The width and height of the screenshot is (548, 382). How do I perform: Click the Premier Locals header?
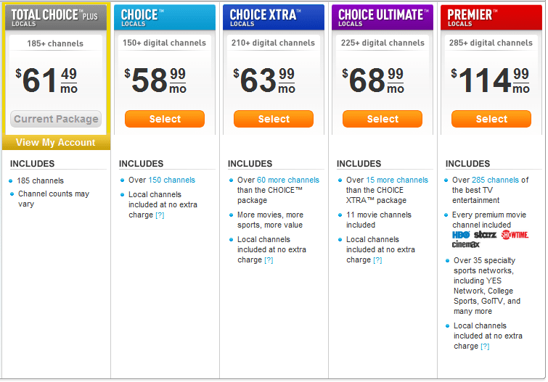tap(491, 17)
